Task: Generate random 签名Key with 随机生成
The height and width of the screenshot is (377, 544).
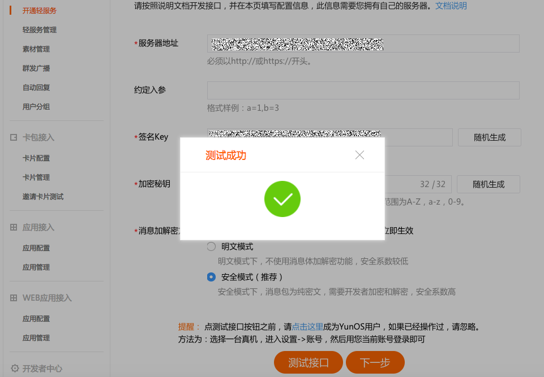Action: pos(490,137)
